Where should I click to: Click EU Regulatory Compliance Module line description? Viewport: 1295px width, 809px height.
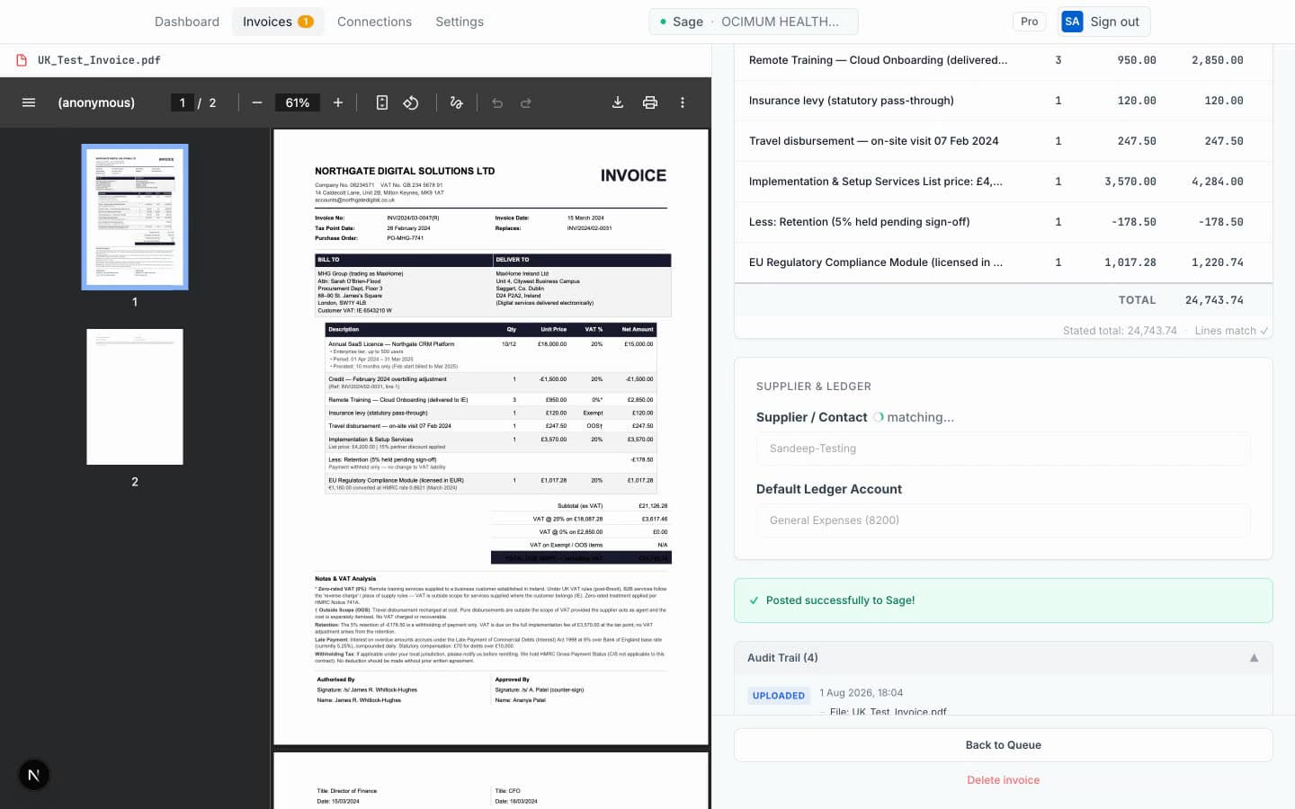875,262
